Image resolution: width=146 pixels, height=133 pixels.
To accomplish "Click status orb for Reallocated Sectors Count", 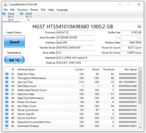I will pos(7,90).
